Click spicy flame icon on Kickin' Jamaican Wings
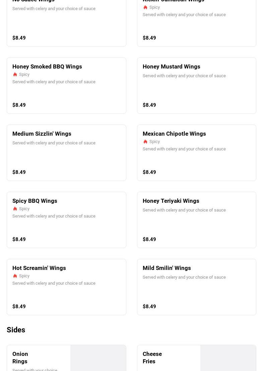The image size is (263, 371). [x=145, y=7]
